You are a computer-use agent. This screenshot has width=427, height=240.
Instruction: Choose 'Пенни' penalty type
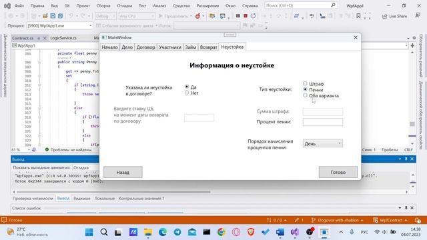[305, 89]
